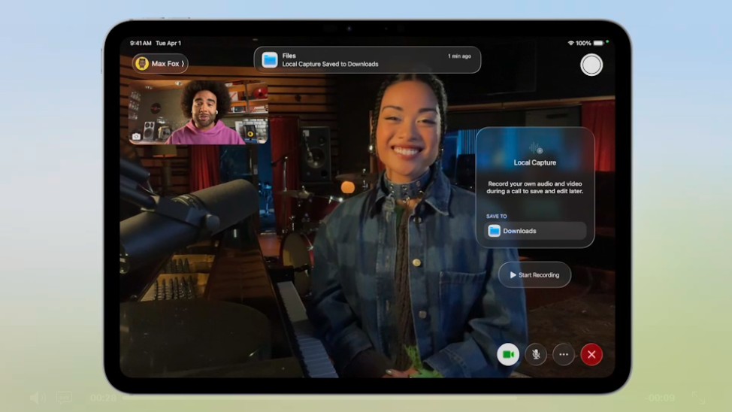Screen dimensions: 732x412
Task: Open the Local Capture Saved to Downloads notification
Action: (367, 60)
